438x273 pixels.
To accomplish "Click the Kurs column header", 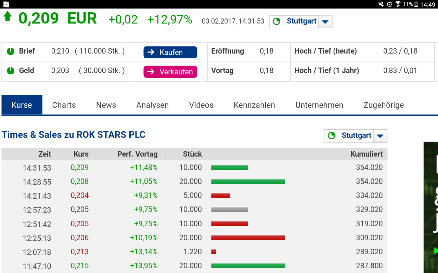I will (81, 154).
